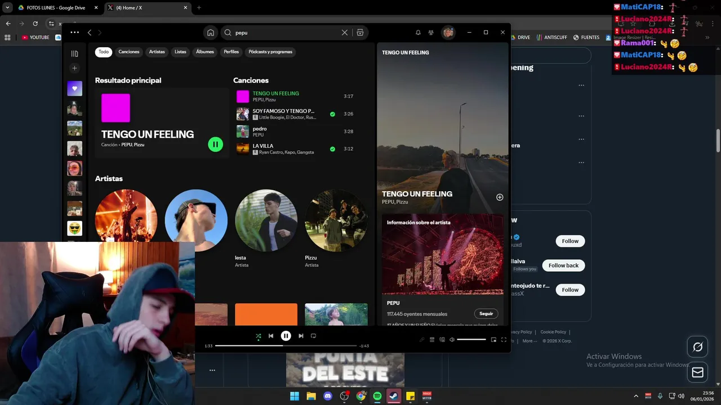
Task: Seek on the song progress bar
Action: click(286, 345)
